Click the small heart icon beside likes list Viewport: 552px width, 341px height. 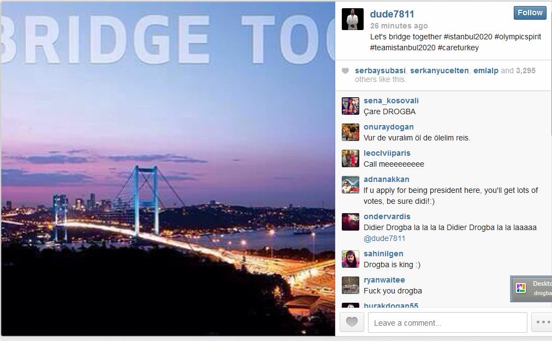point(346,71)
